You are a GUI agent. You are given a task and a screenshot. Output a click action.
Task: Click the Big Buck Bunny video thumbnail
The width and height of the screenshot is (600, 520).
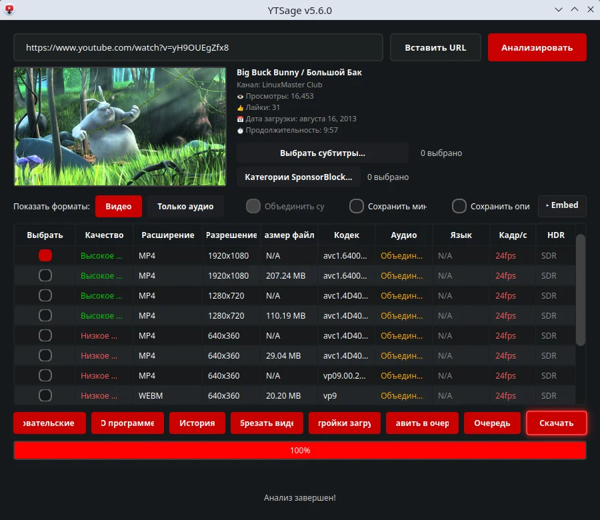tap(120, 127)
